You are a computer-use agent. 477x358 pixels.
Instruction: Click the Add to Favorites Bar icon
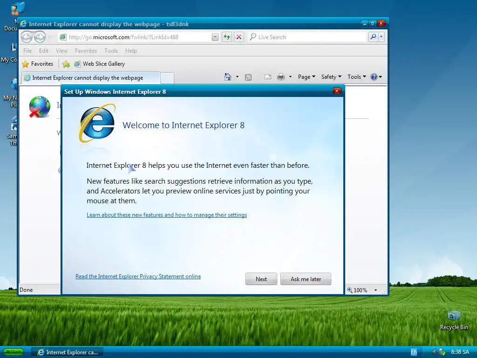[x=66, y=64]
